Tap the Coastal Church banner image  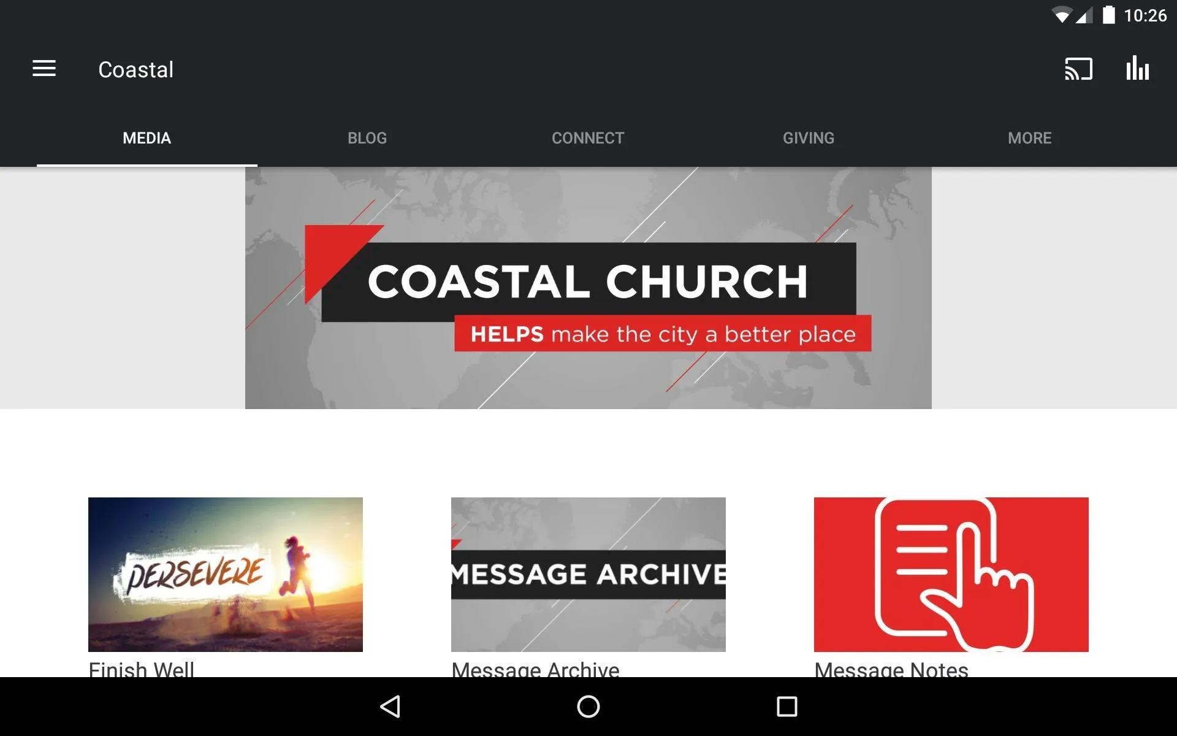coord(588,288)
